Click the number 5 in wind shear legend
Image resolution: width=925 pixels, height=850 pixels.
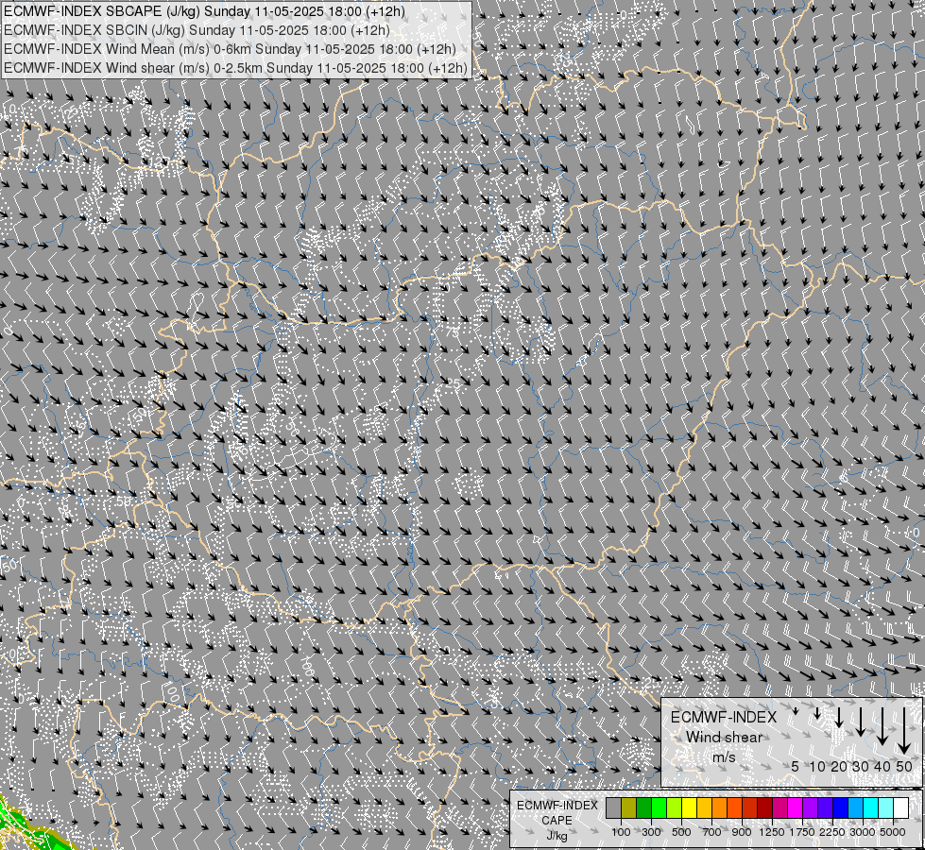click(796, 767)
